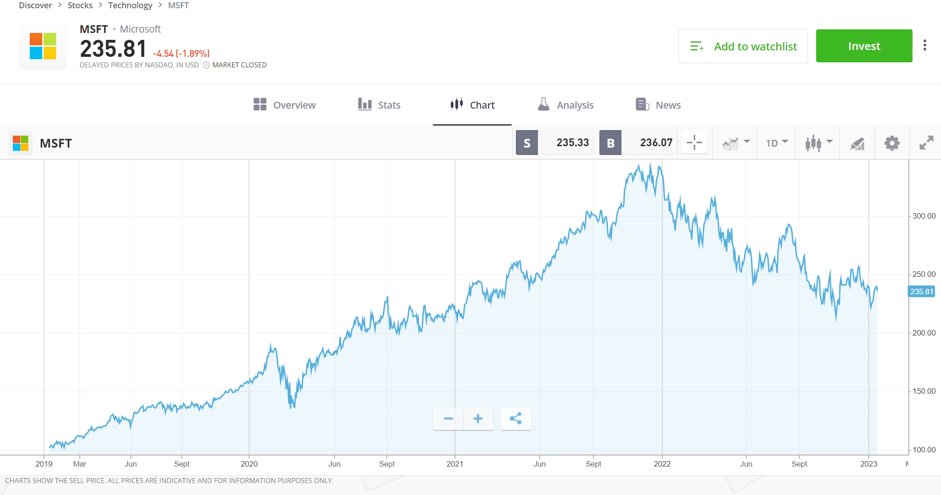941x495 pixels.
Task: Click the green Invest button
Action: 864,46
